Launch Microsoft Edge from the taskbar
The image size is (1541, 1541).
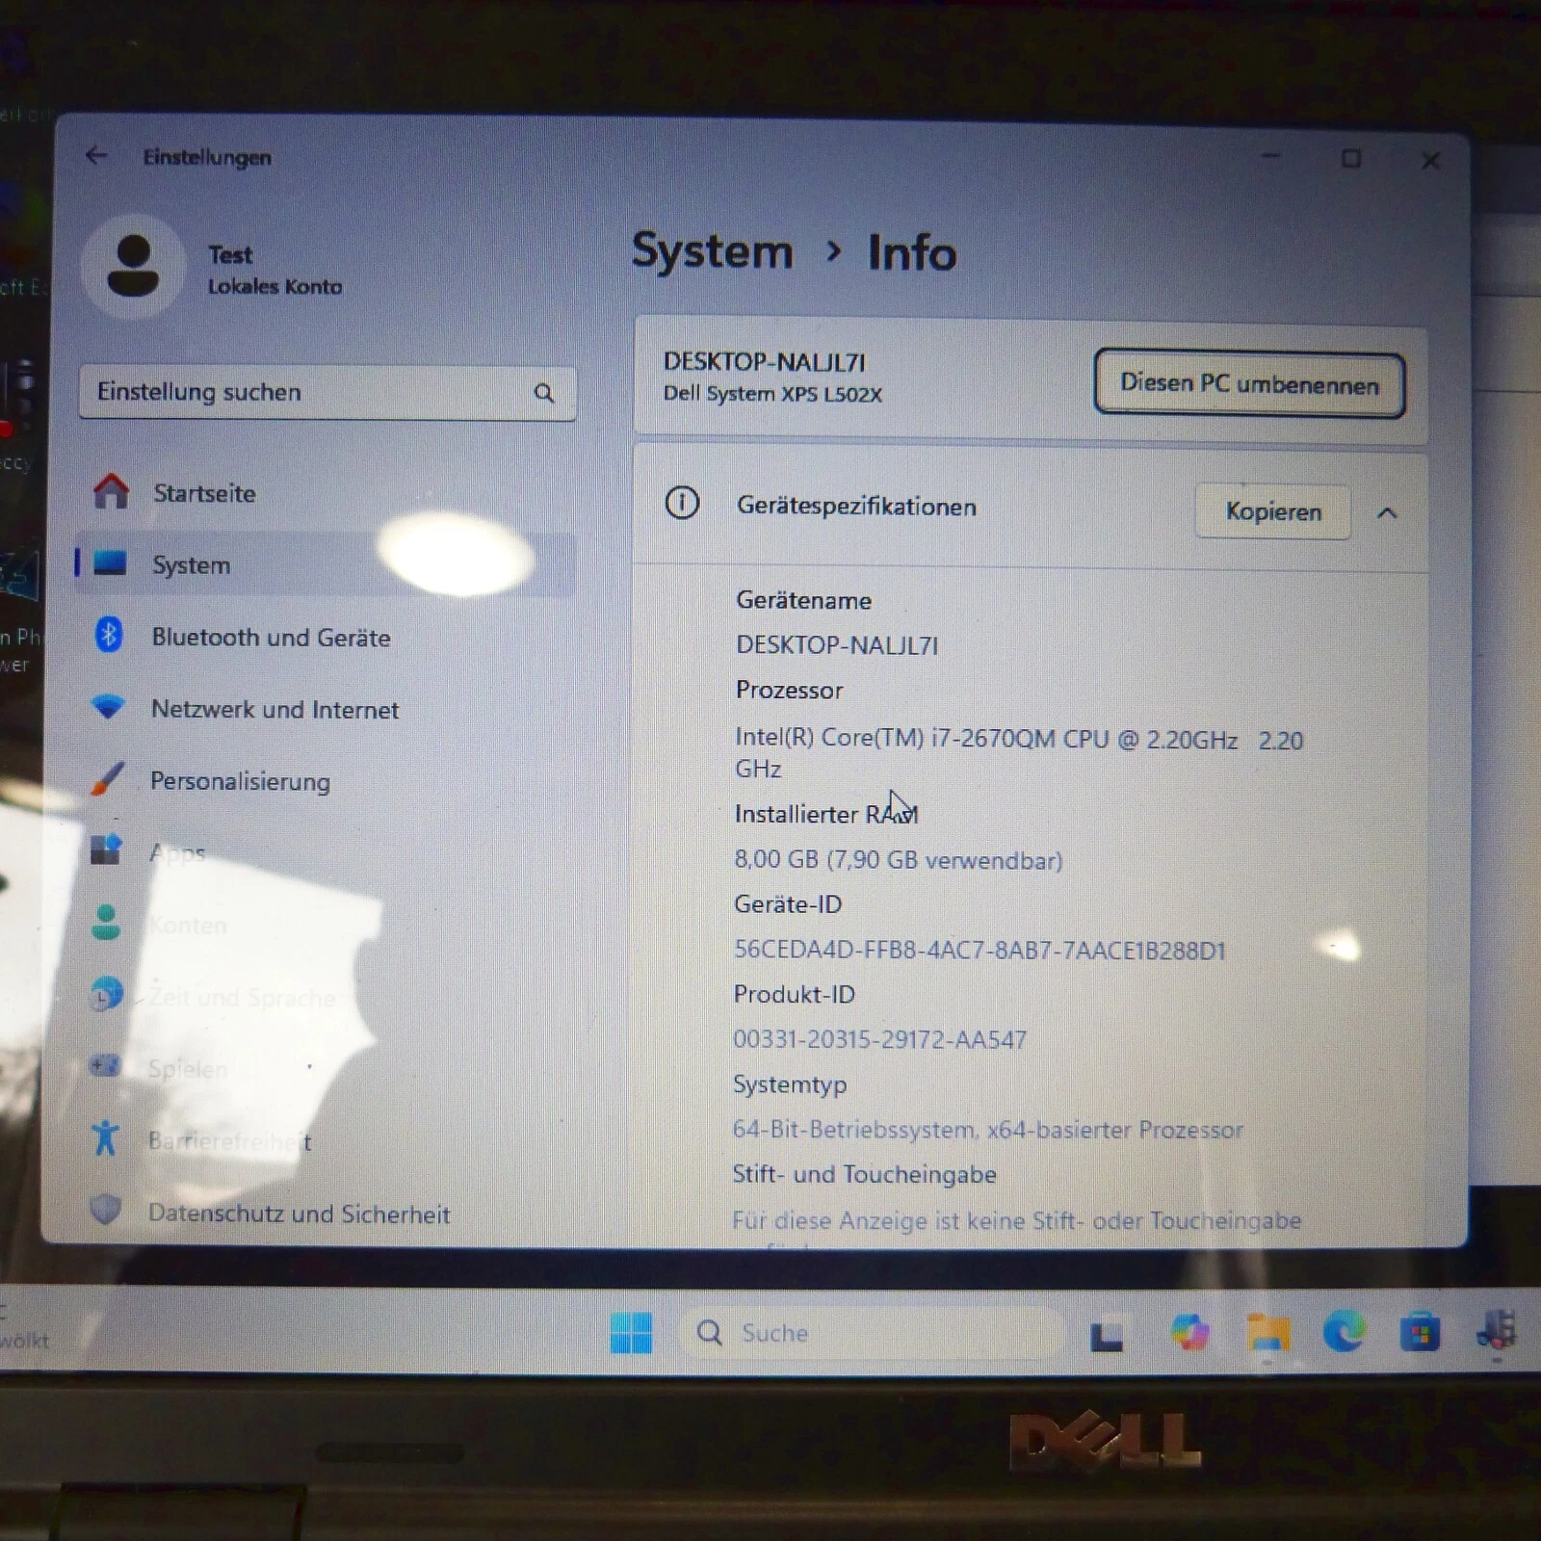(x=1344, y=1332)
